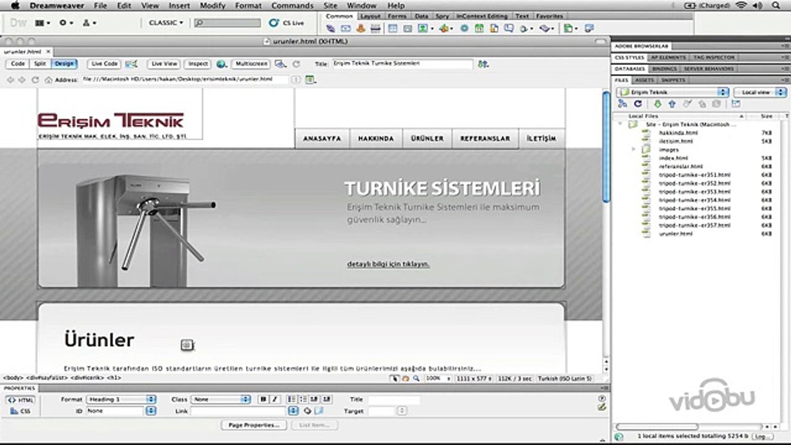Switch to Code view
The width and height of the screenshot is (791, 445).
click(x=18, y=64)
